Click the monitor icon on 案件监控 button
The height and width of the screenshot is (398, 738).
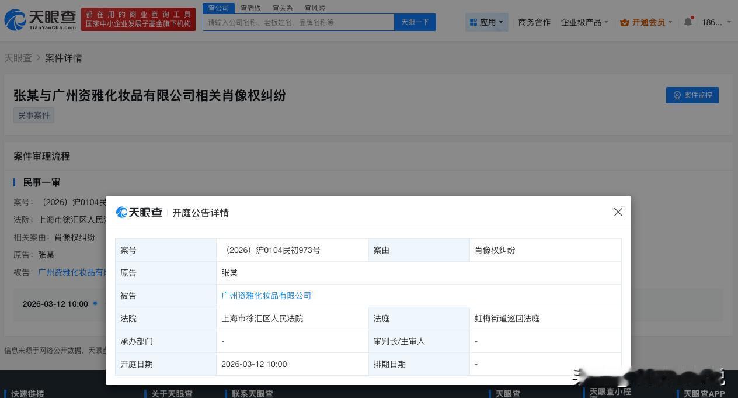677,95
